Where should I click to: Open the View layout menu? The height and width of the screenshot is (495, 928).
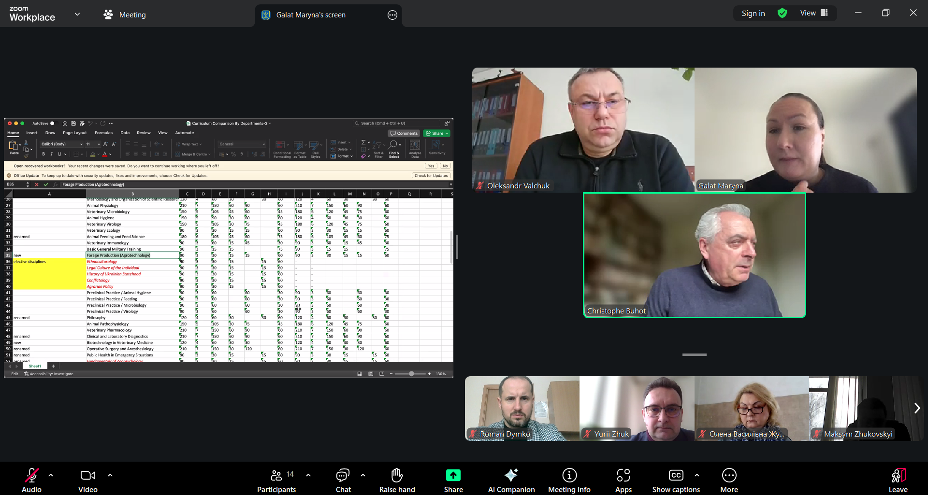point(814,14)
